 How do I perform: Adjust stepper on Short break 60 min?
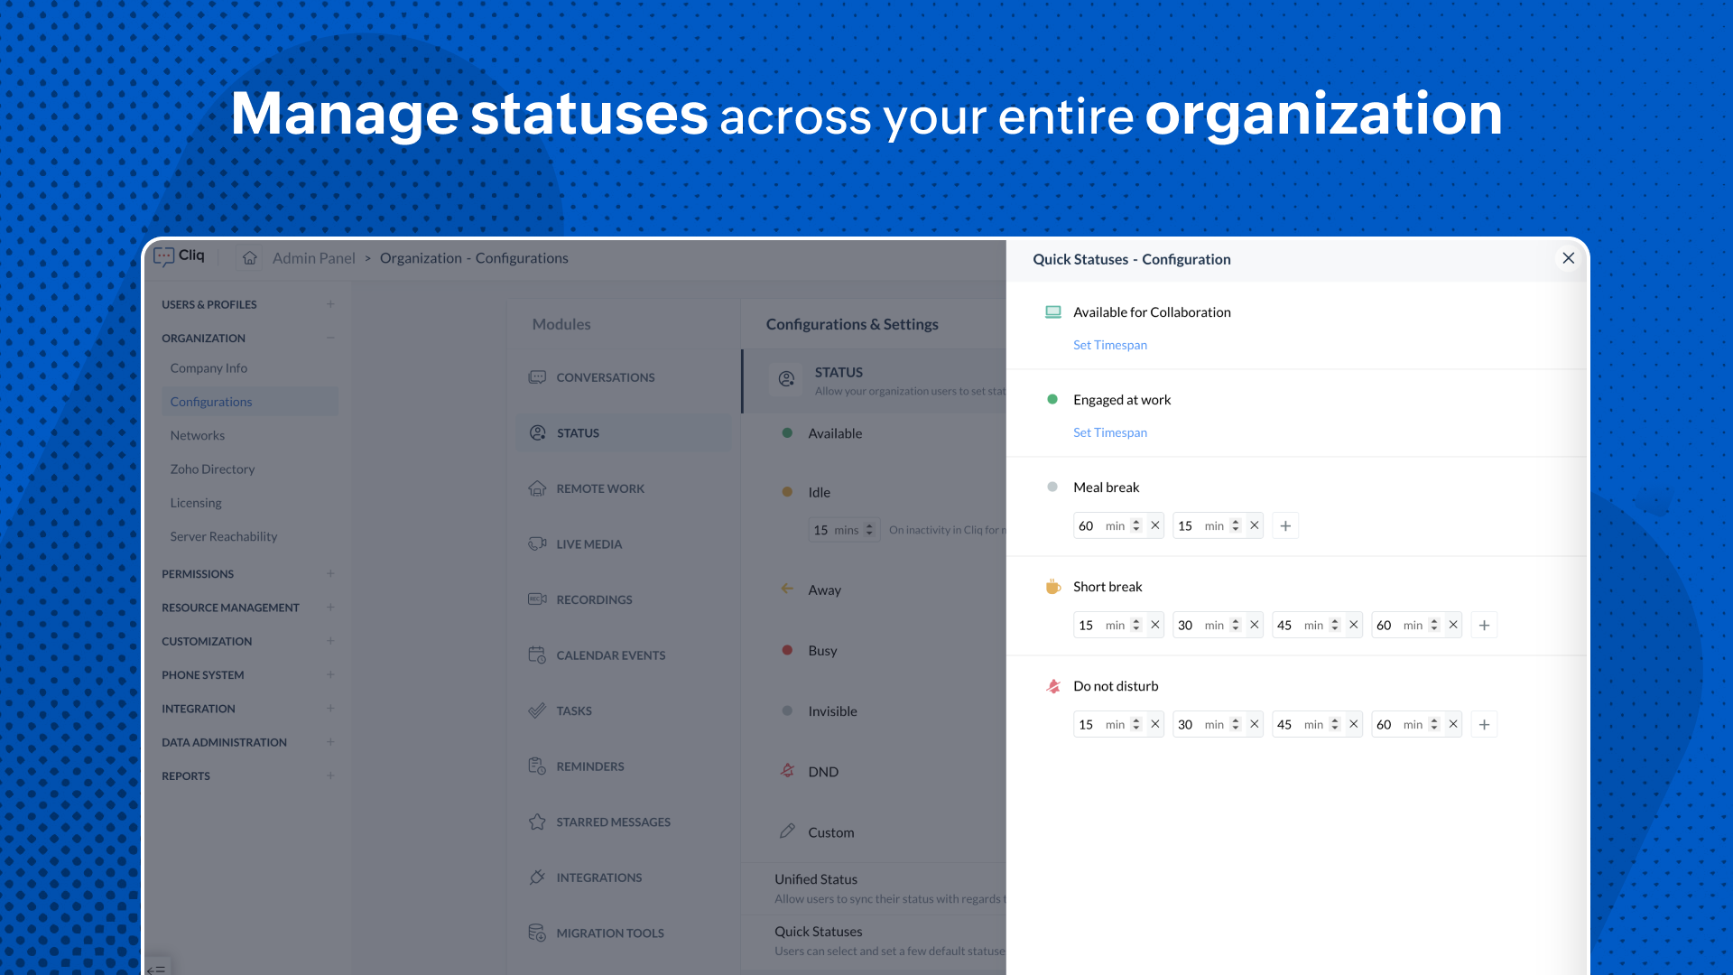click(x=1434, y=625)
